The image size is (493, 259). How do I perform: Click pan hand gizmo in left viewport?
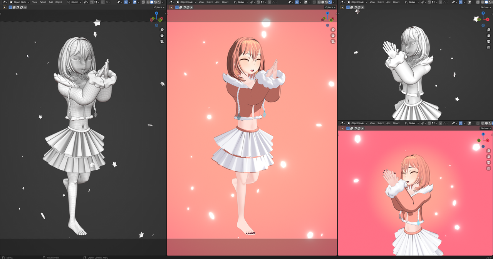[x=162, y=36]
